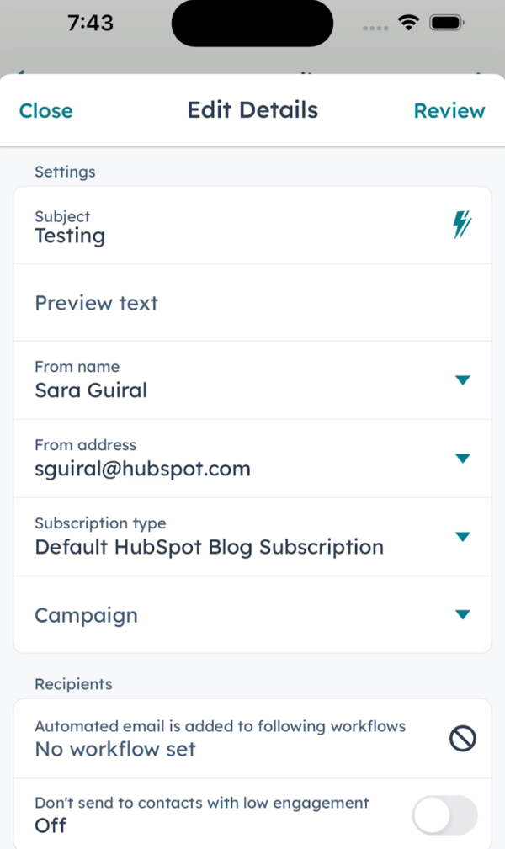
Task: Select the sguiral@hubspot.com address row
Action: click(252, 459)
